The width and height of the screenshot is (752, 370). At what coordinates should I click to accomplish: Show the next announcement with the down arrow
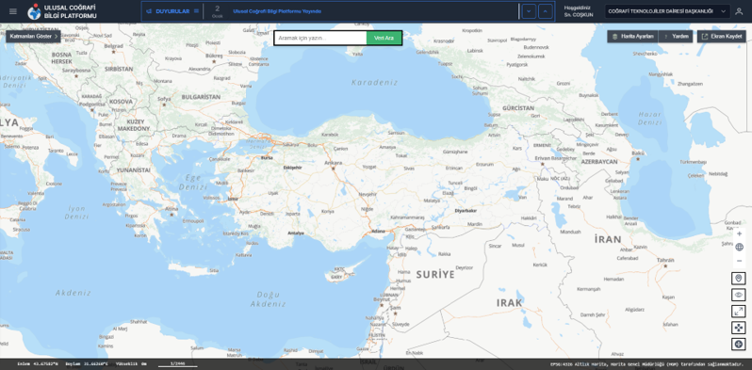click(529, 11)
